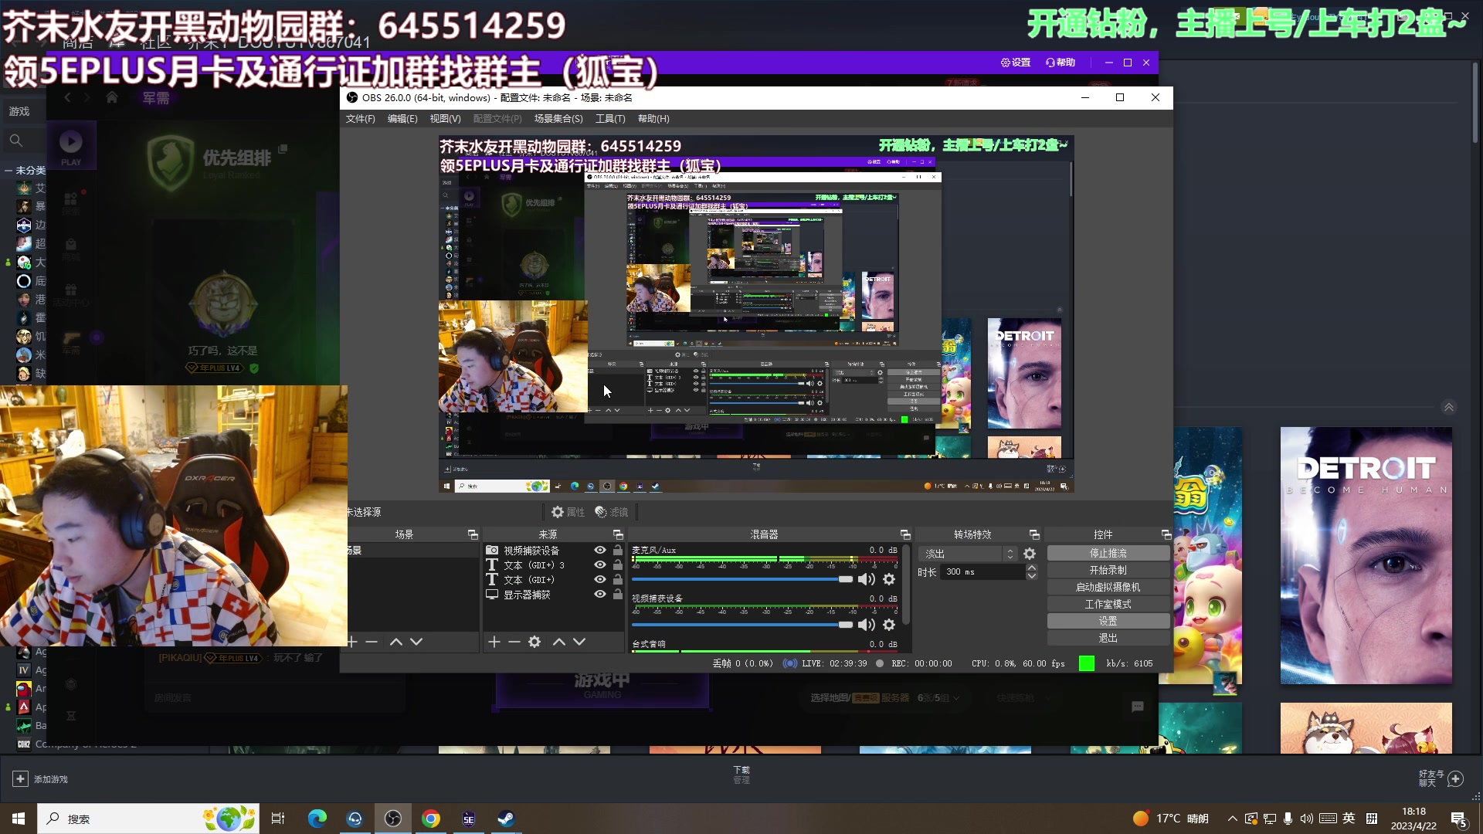
Task: Pop out the 场景 dock panel
Action: click(473, 534)
